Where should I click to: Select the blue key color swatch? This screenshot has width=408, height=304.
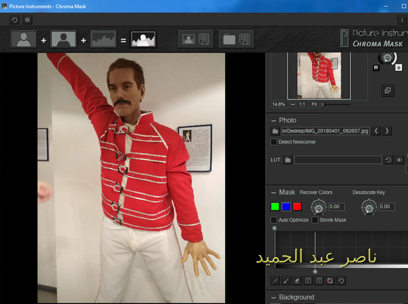[286, 207]
